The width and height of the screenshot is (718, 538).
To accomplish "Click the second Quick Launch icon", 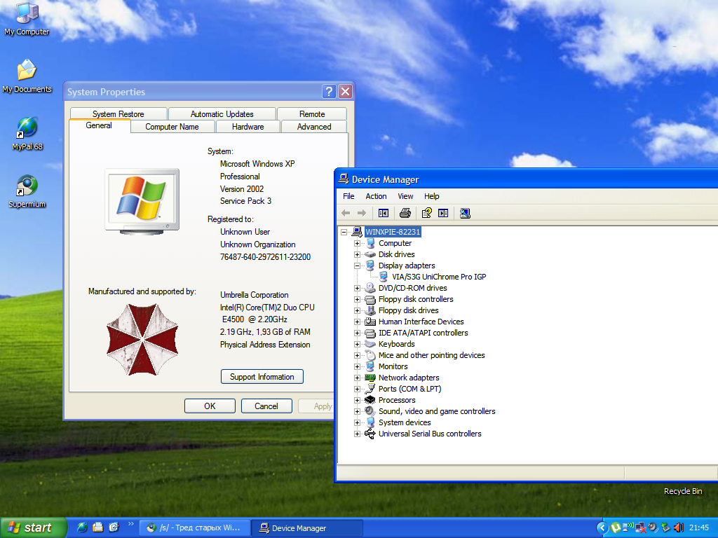I will pos(98,527).
